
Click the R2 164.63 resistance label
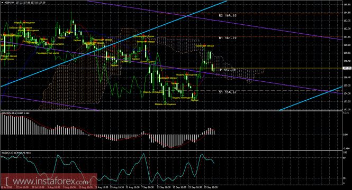coord(228,15)
